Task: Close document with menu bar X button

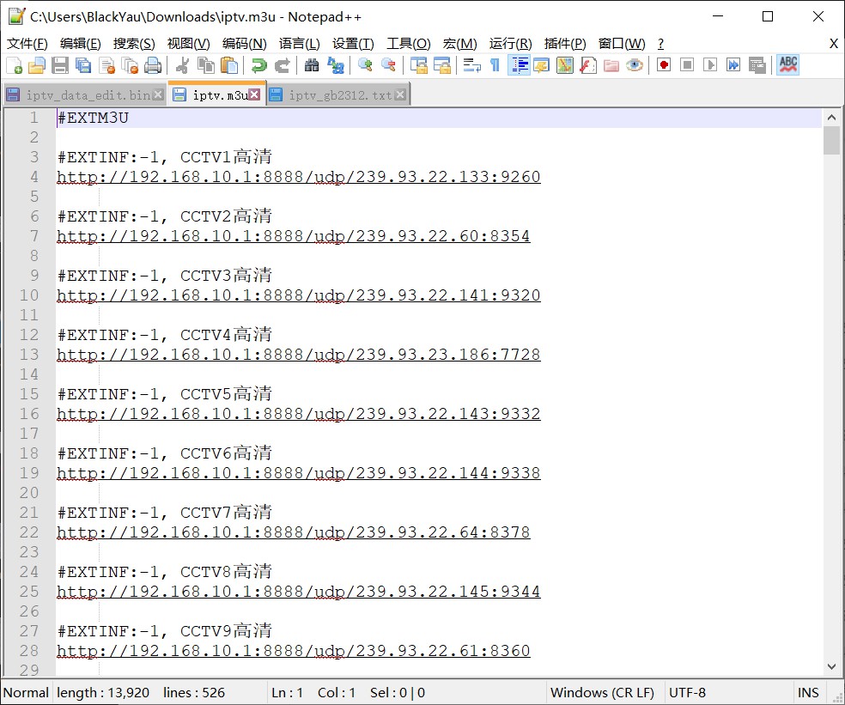Action: pos(833,44)
